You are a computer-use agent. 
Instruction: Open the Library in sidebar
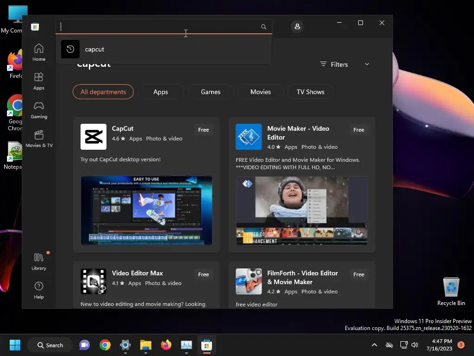pos(39,261)
